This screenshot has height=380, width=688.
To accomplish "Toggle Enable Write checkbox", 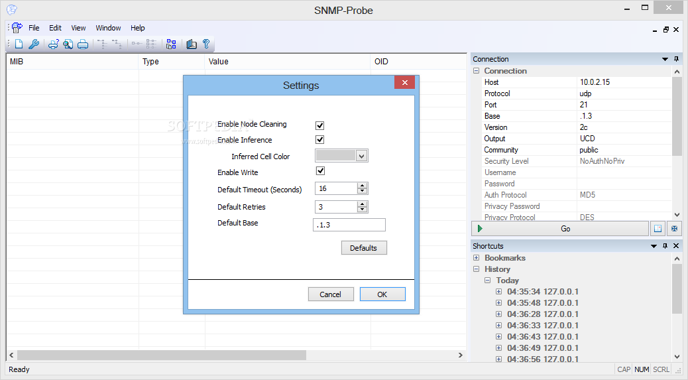I will 320,170.
